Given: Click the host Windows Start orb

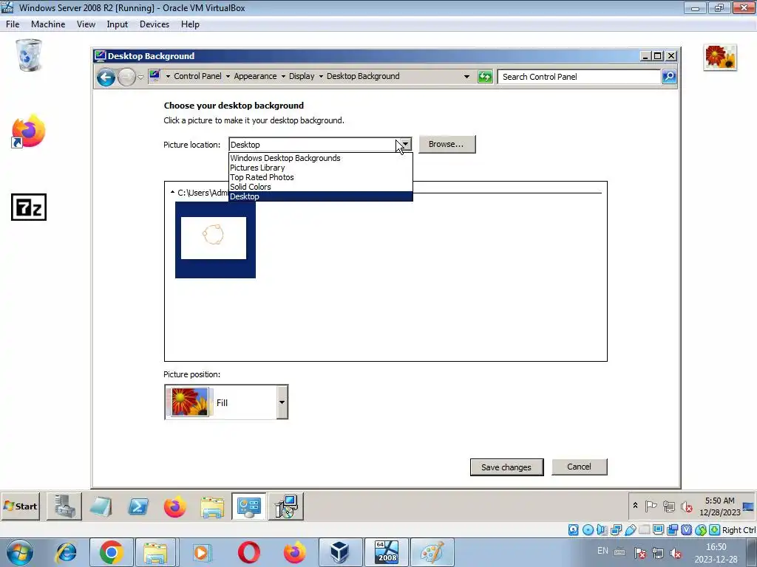Looking at the screenshot, I should (20, 552).
